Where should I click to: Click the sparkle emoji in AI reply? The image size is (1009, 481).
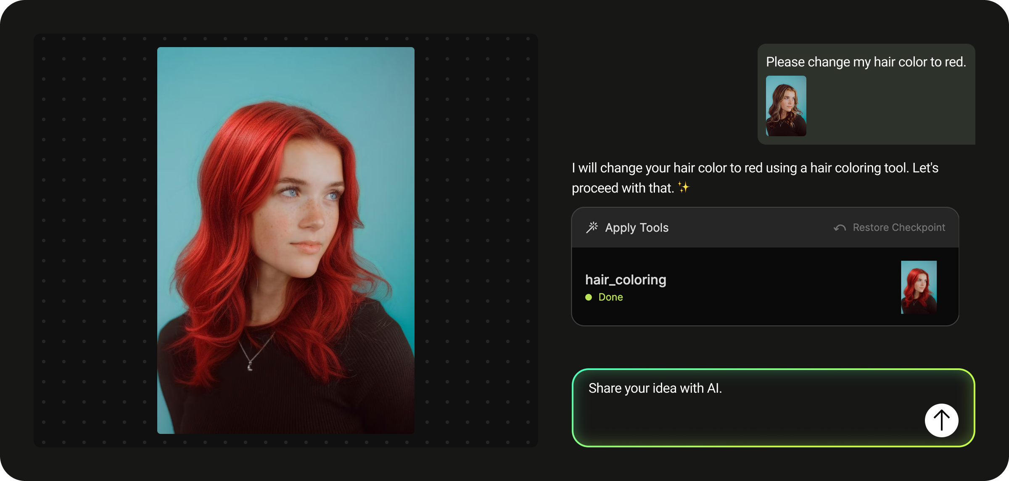[x=684, y=188]
